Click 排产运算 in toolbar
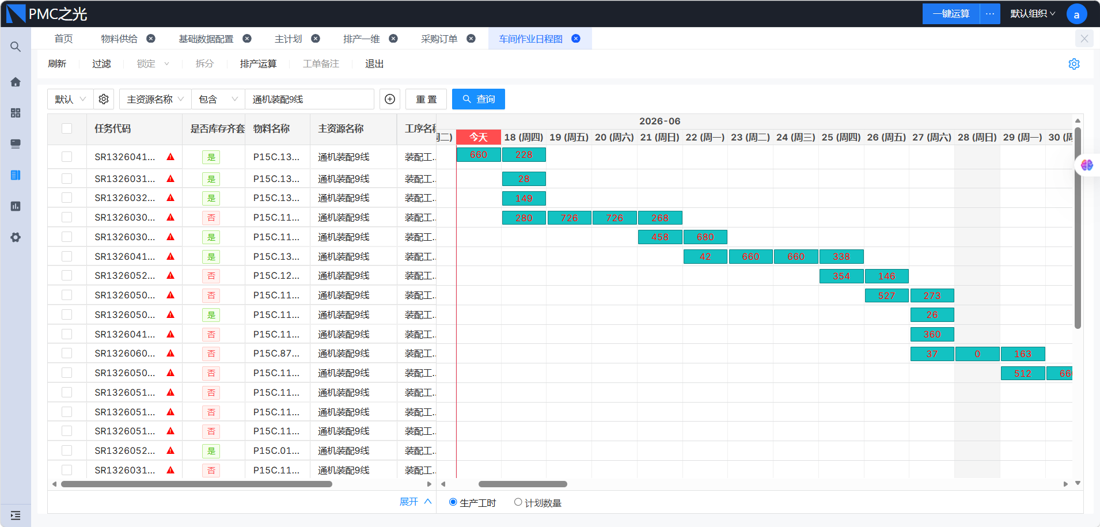This screenshot has height=527, width=1100. (258, 64)
